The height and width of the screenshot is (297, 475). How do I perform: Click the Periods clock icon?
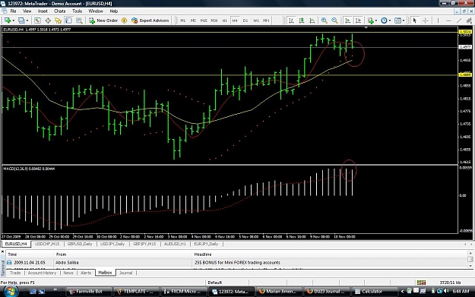tap(384, 21)
